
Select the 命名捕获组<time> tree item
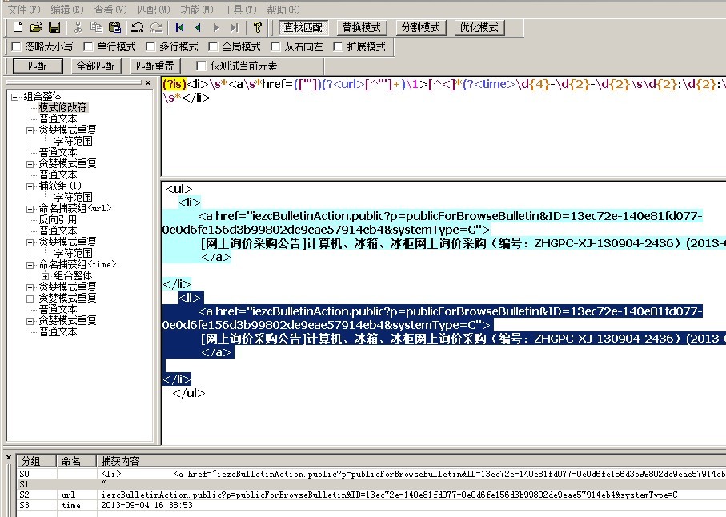pos(78,264)
